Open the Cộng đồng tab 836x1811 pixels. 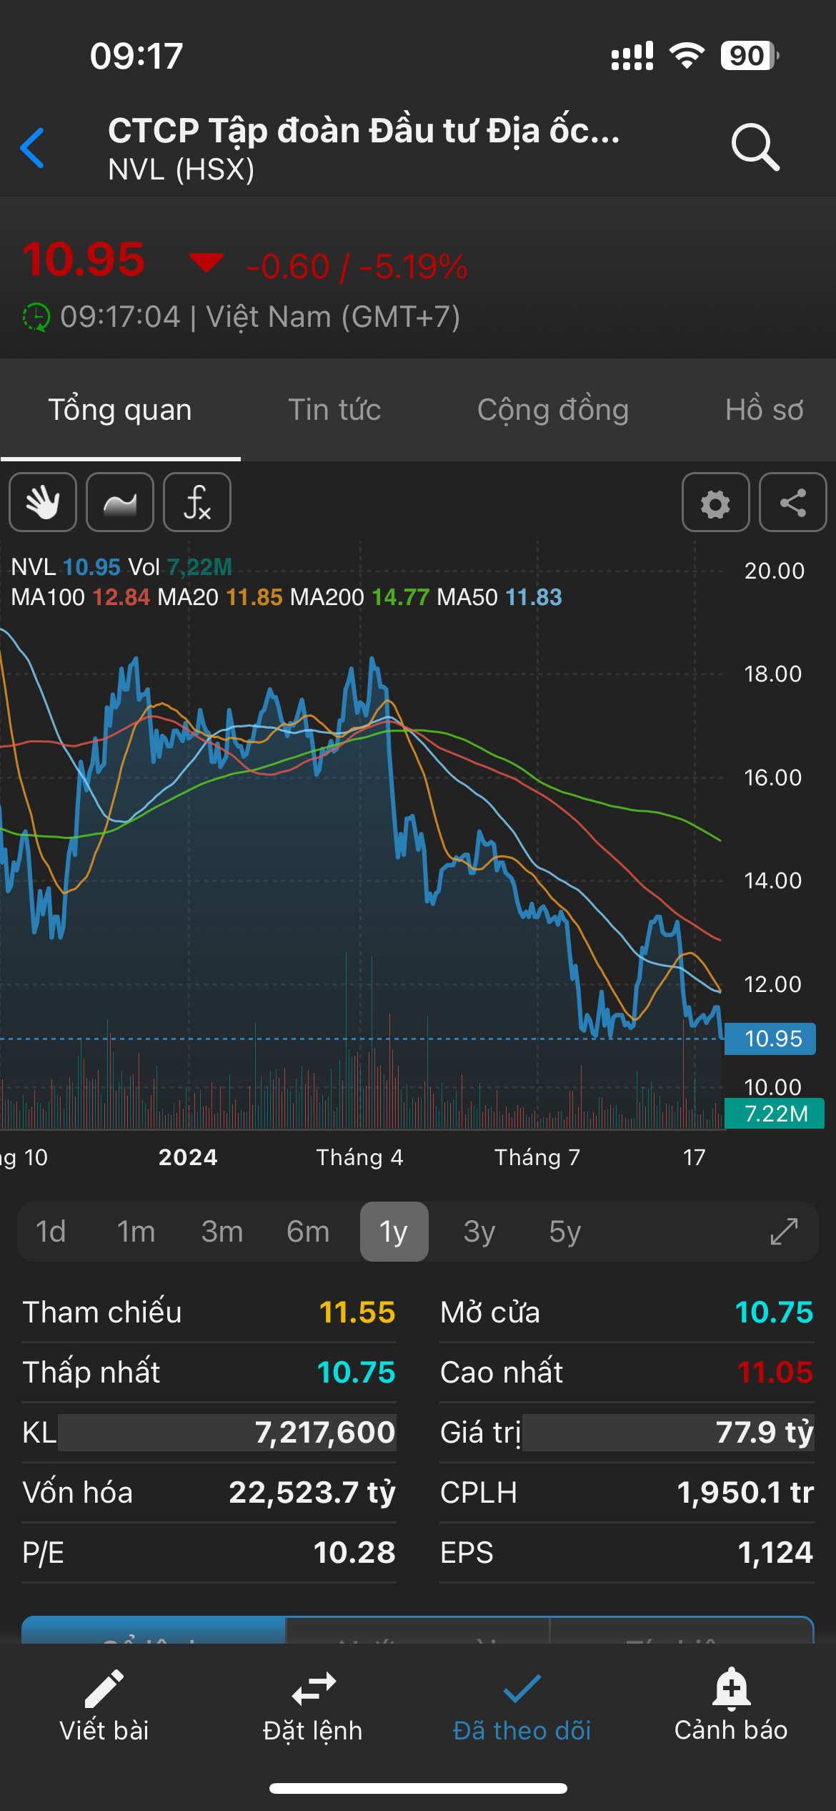coord(553,410)
